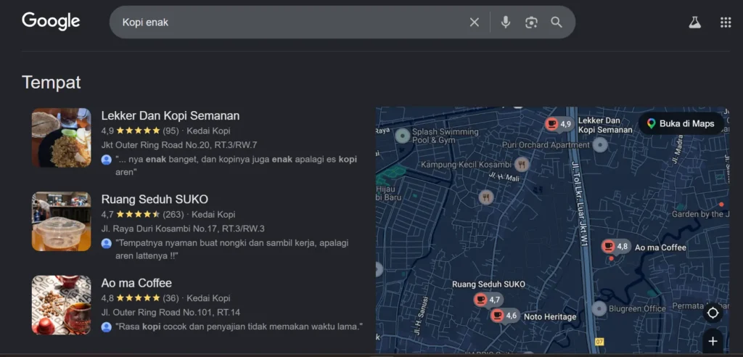
Task: Select the 4,7 Ruang Seduh SUKO map pin
Action: pos(488,300)
